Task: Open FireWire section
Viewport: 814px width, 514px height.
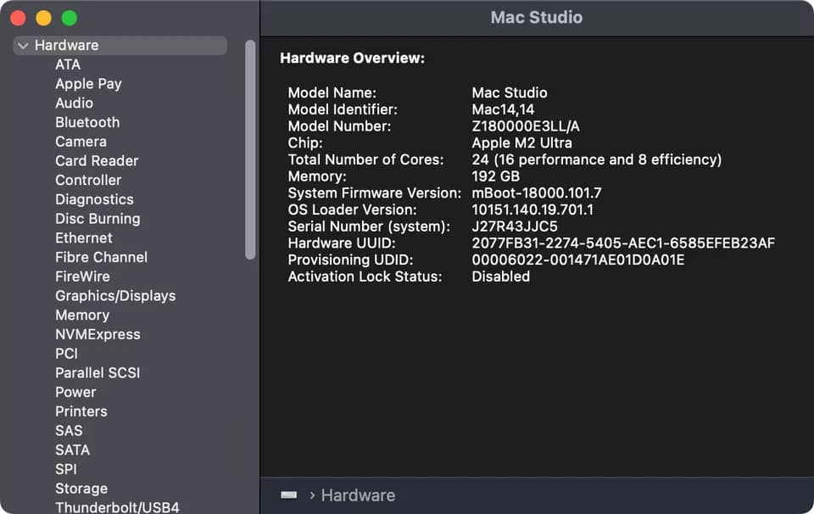Action: click(x=82, y=277)
